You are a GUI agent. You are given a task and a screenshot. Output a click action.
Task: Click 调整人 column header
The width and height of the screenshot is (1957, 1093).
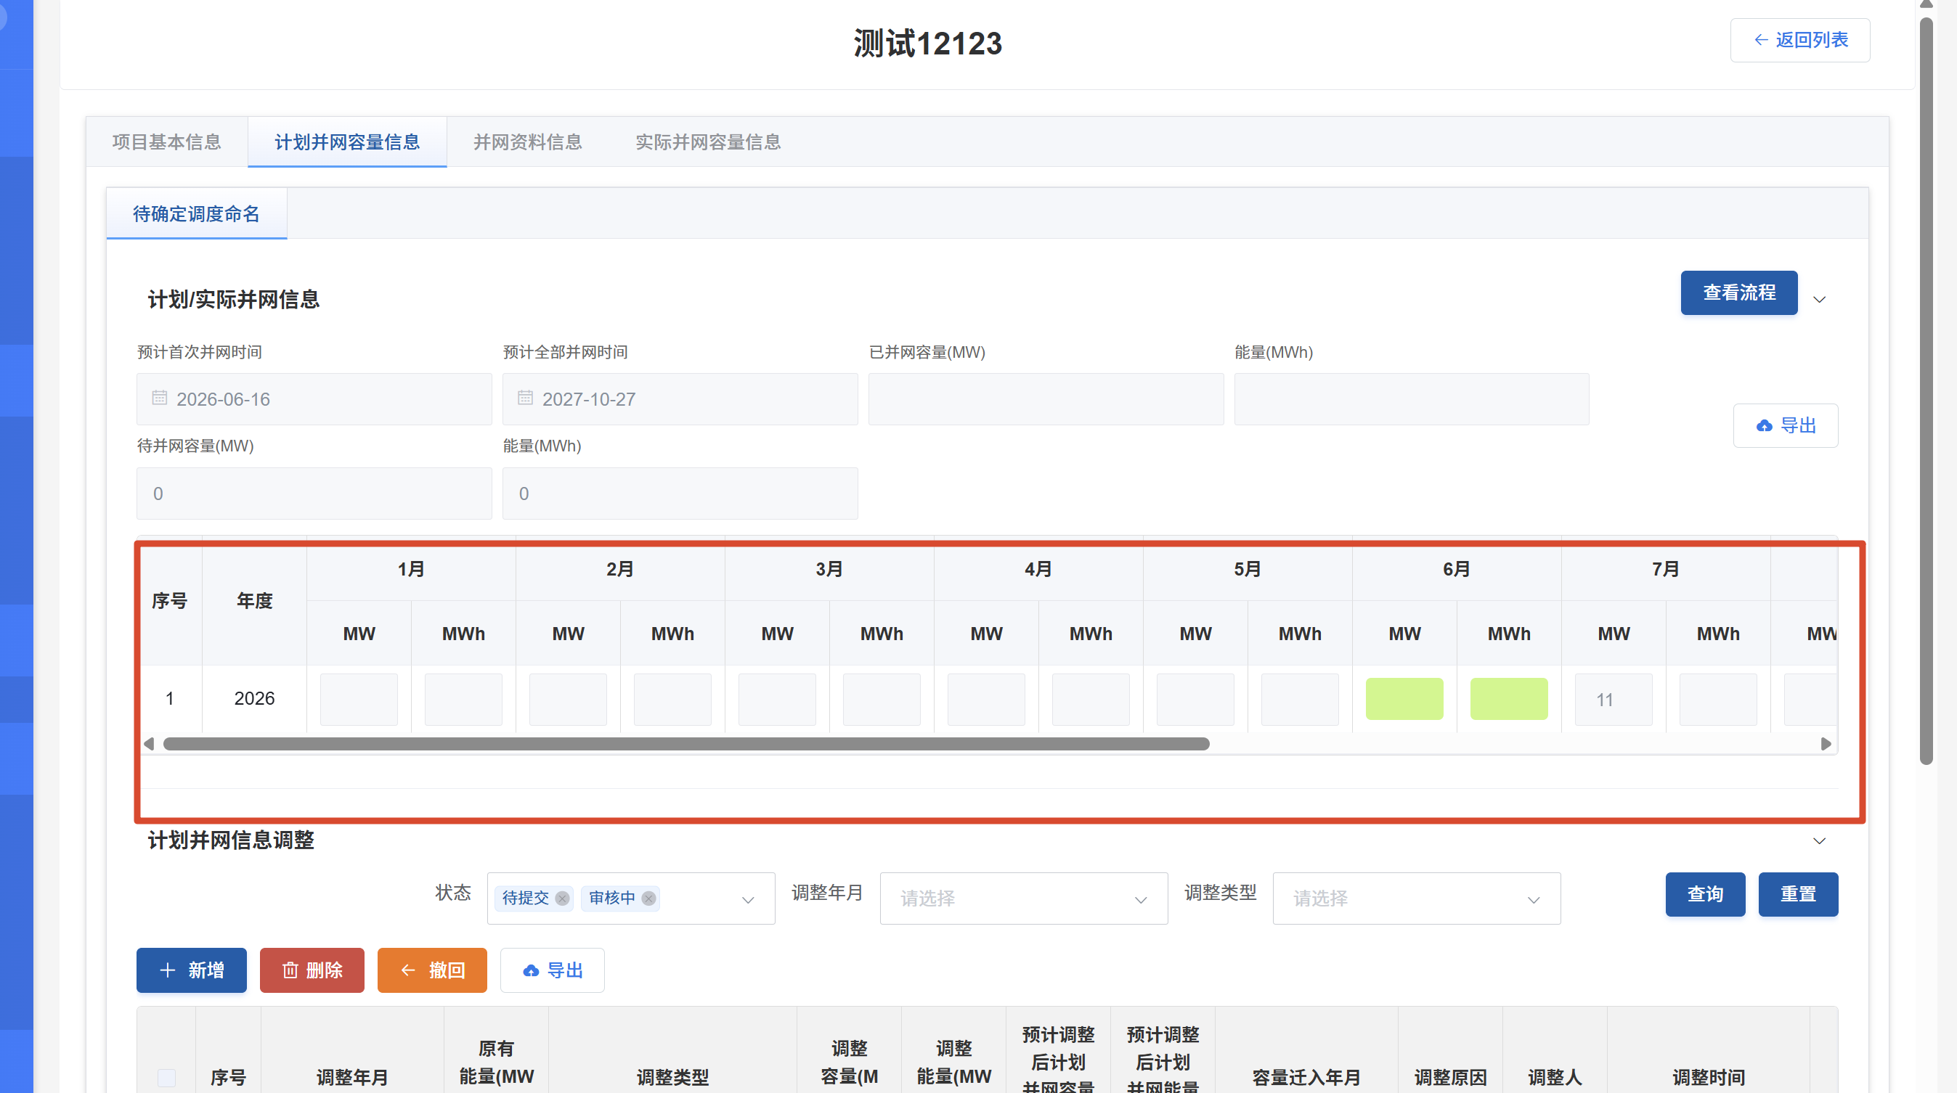tap(1555, 1078)
